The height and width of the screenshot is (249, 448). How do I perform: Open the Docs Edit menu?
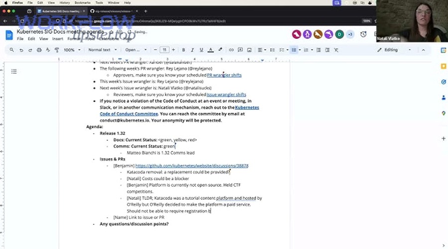coord(31,39)
